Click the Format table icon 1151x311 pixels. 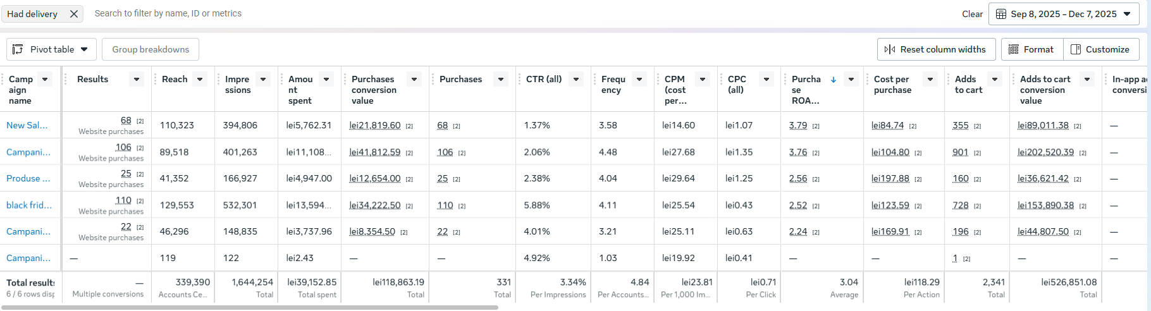(1013, 49)
